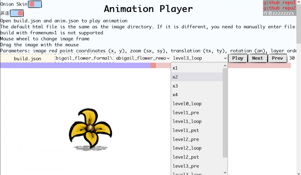Open the abigail_flower_rewo bank dropdown
Image resolution: width=301 pixels, height=175 pixels.
(x=143, y=58)
